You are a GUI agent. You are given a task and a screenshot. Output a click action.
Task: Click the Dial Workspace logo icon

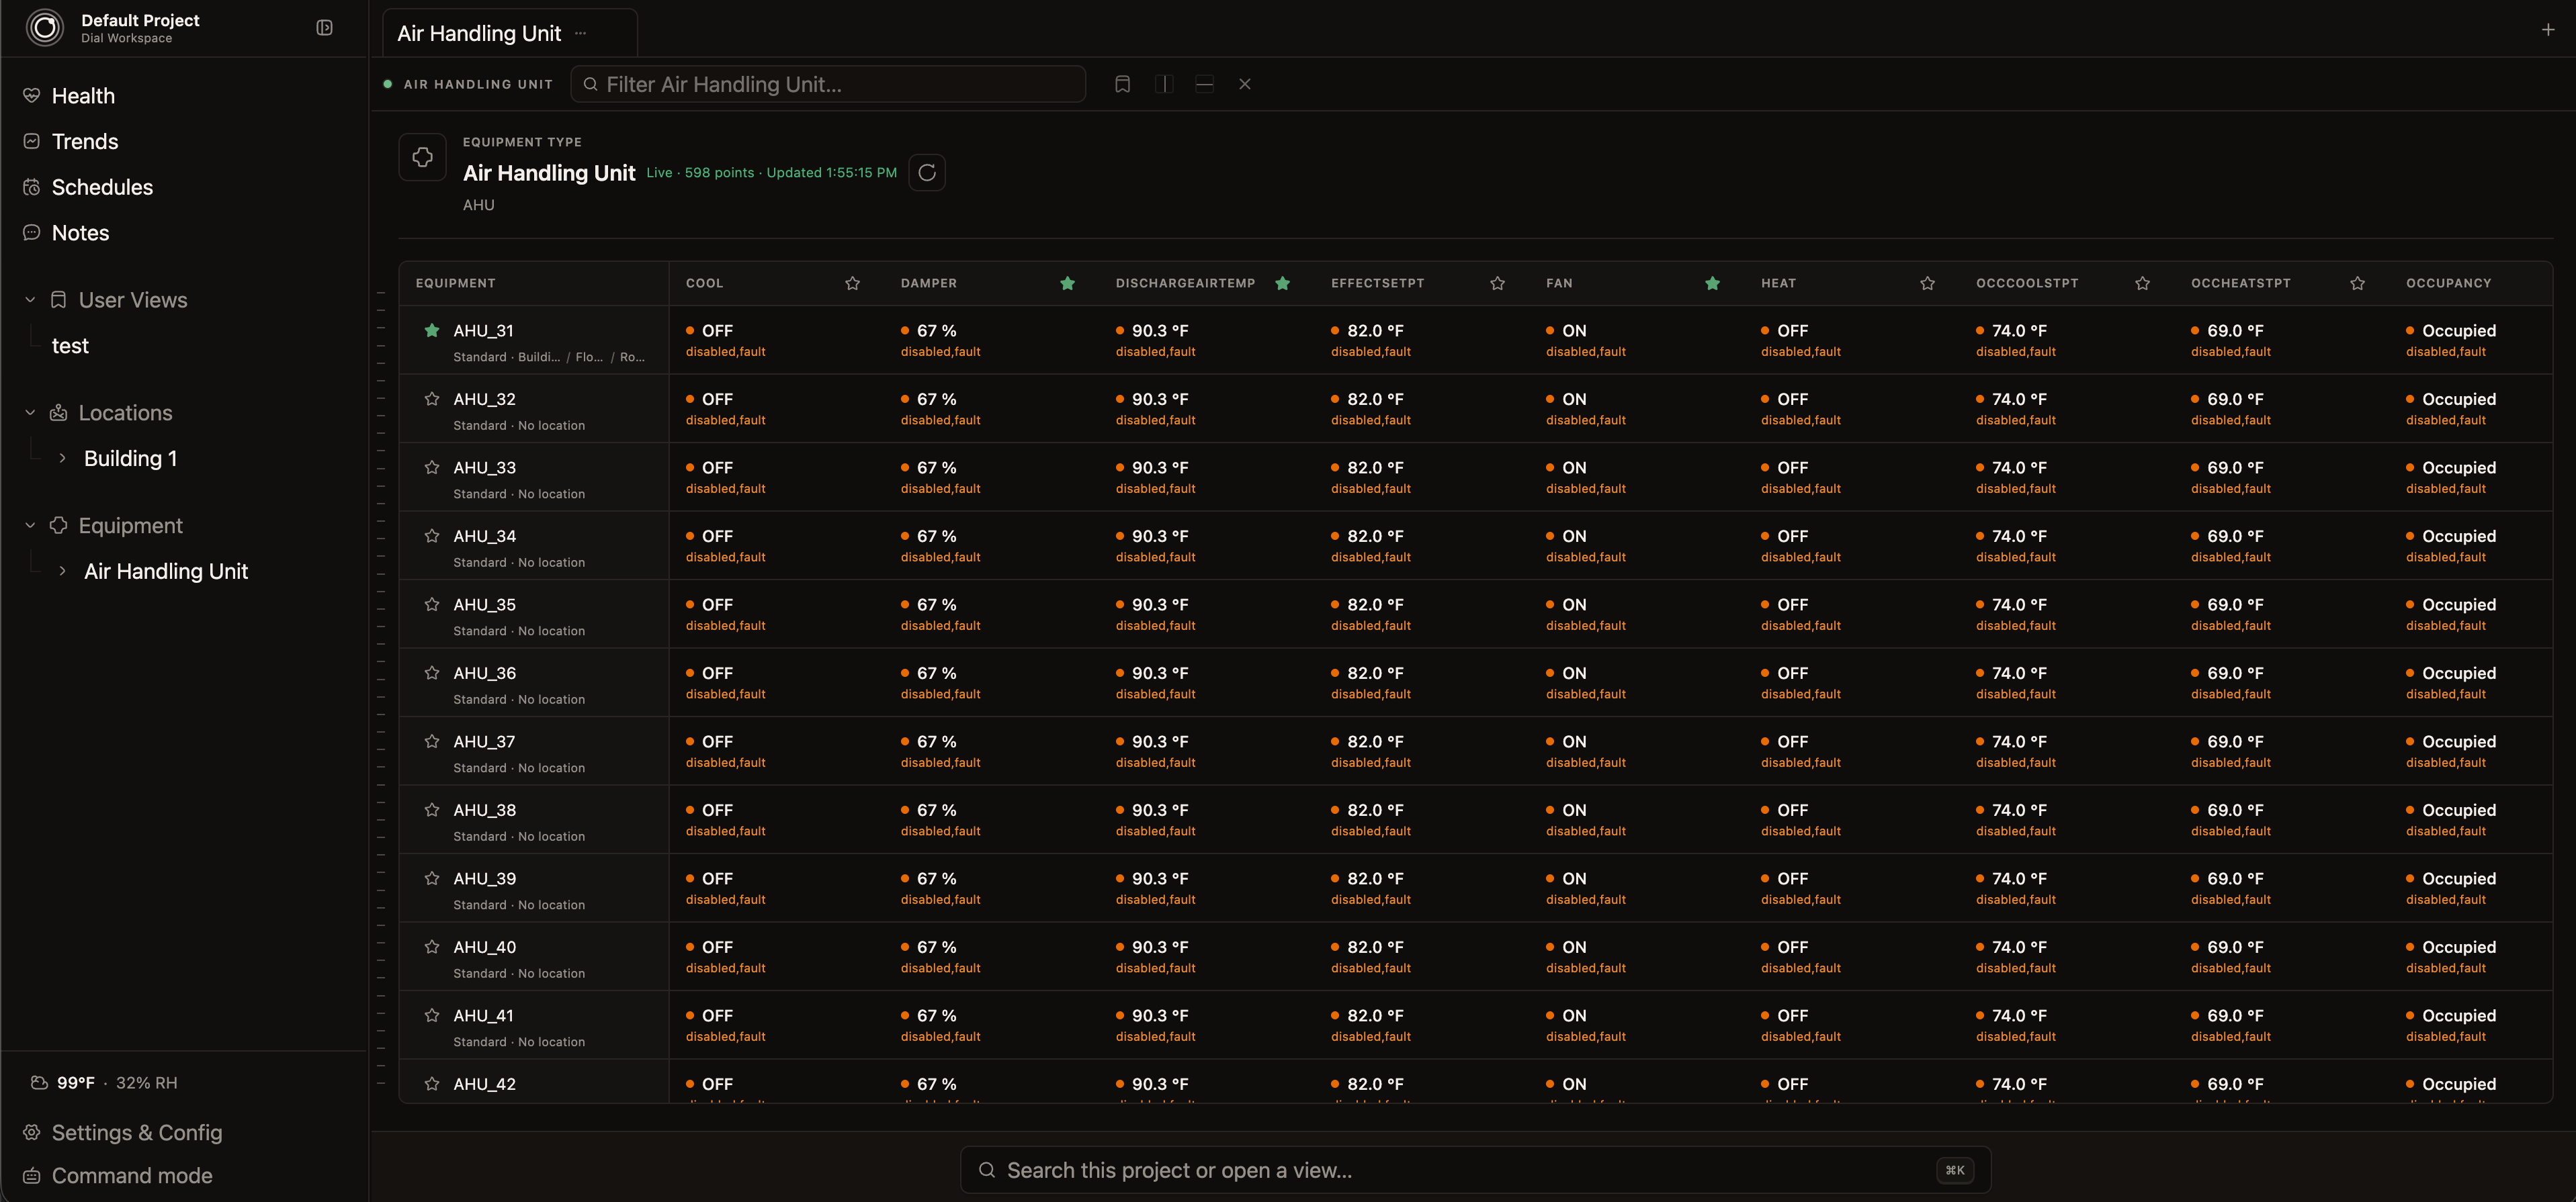[x=45, y=28]
